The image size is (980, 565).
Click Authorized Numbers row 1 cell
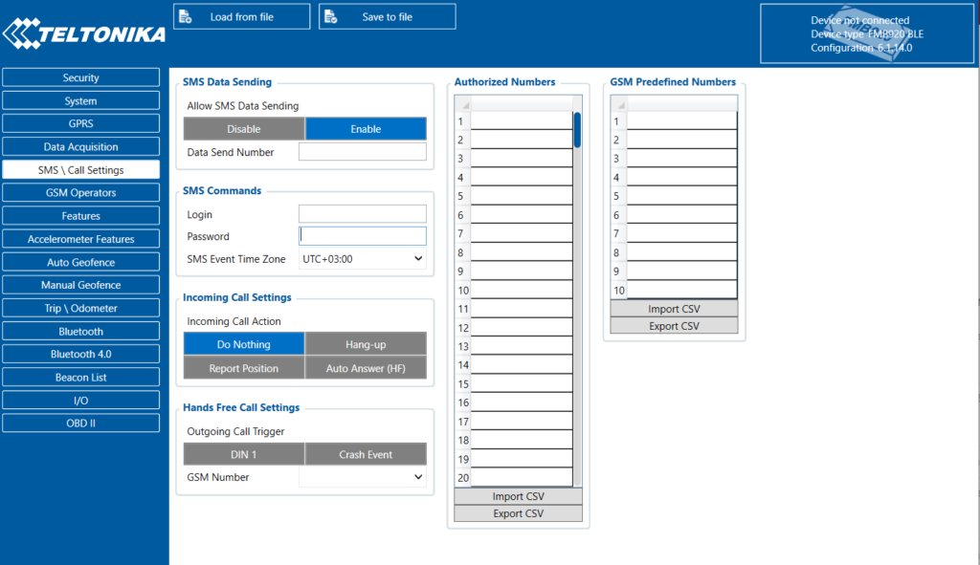click(522, 121)
